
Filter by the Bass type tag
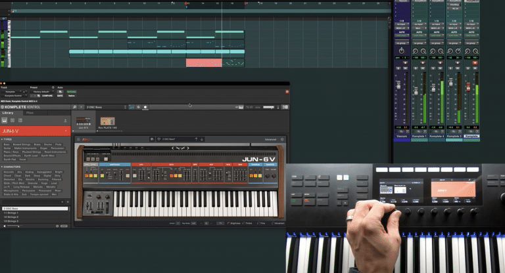pyautogui.click(x=7, y=144)
